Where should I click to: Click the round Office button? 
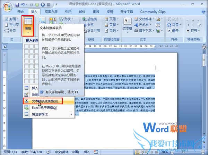(8, 7)
